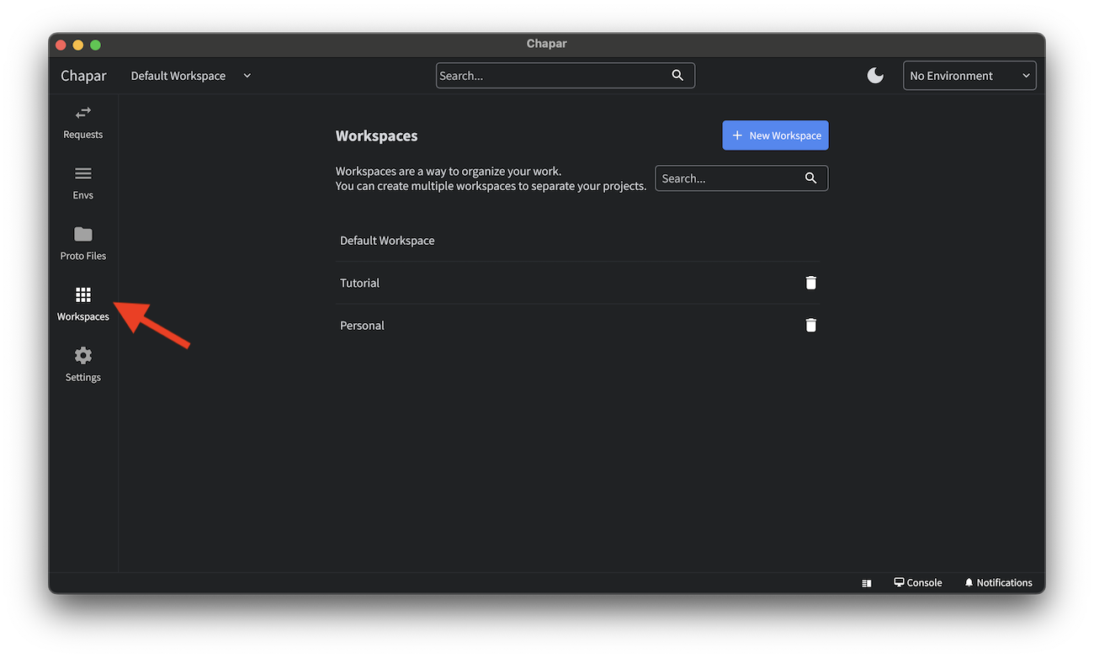Viewport: 1094px width, 658px height.
Task: Select the Workspaces sidebar icon
Action: [x=82, y=305]
